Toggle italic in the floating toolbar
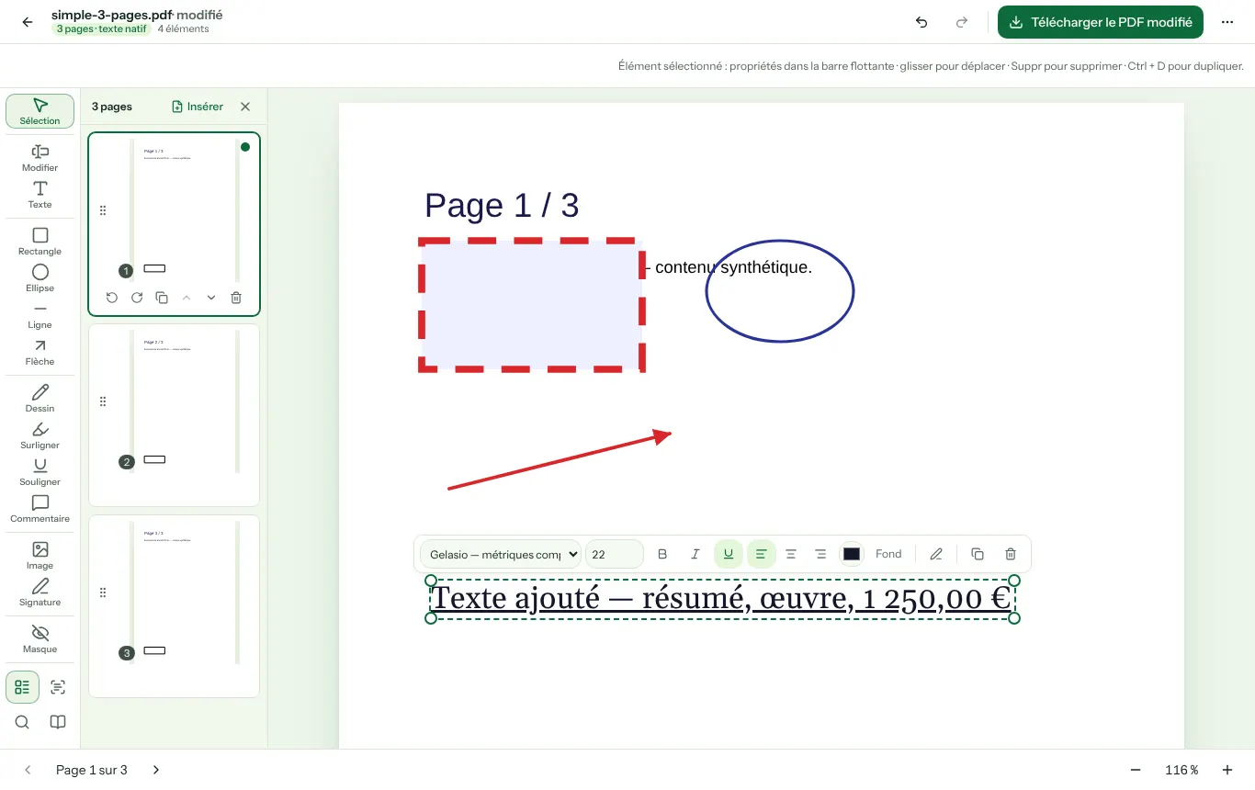This screenshot has width=1255, height=790. 695,554
